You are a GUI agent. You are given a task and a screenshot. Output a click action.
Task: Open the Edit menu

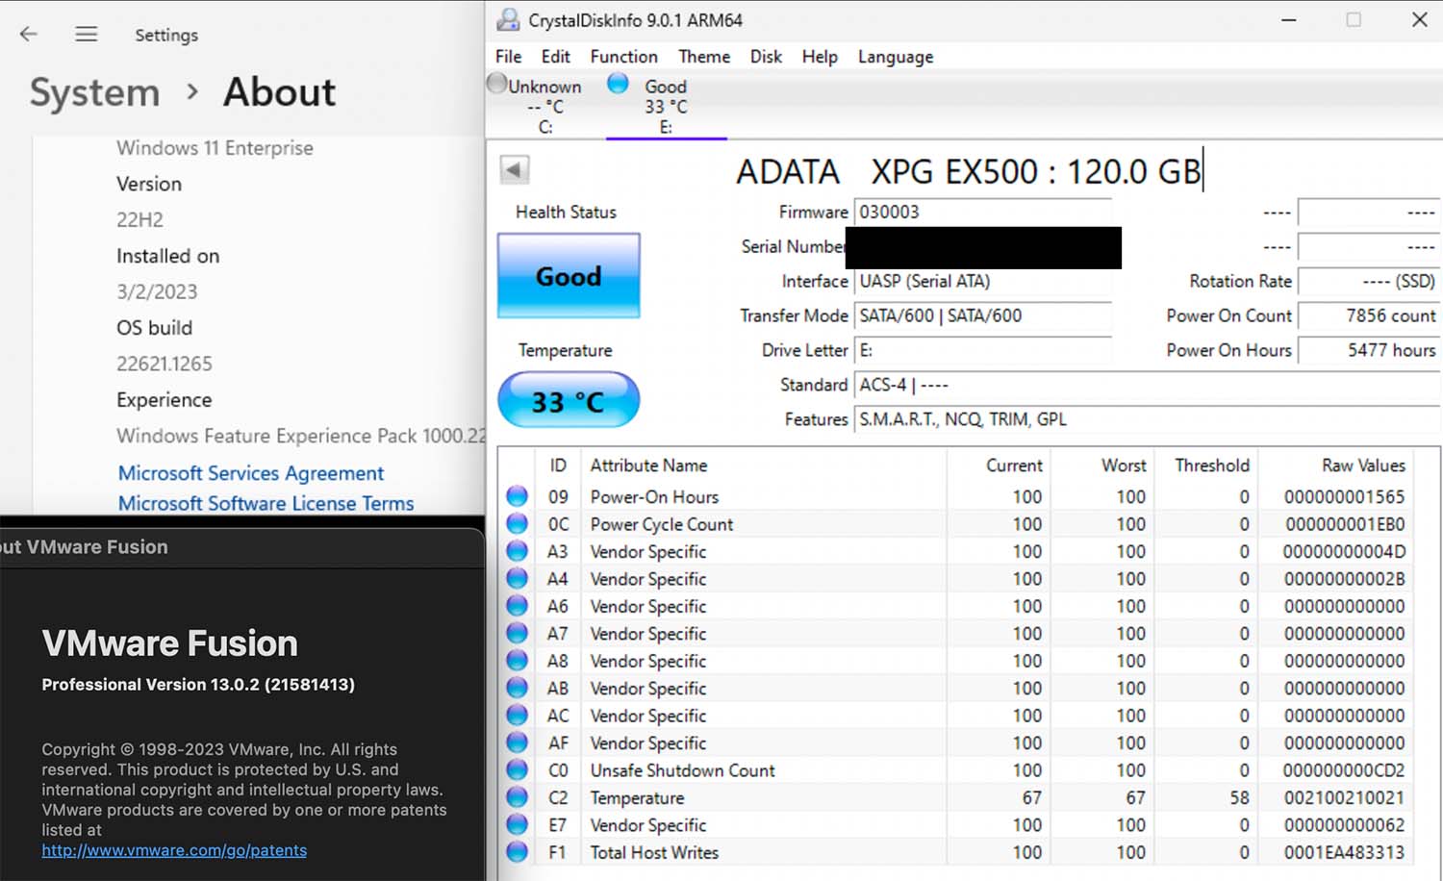(x=555, y=57)
